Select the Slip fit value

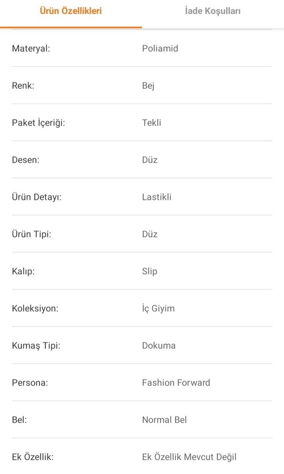(150, 271)
